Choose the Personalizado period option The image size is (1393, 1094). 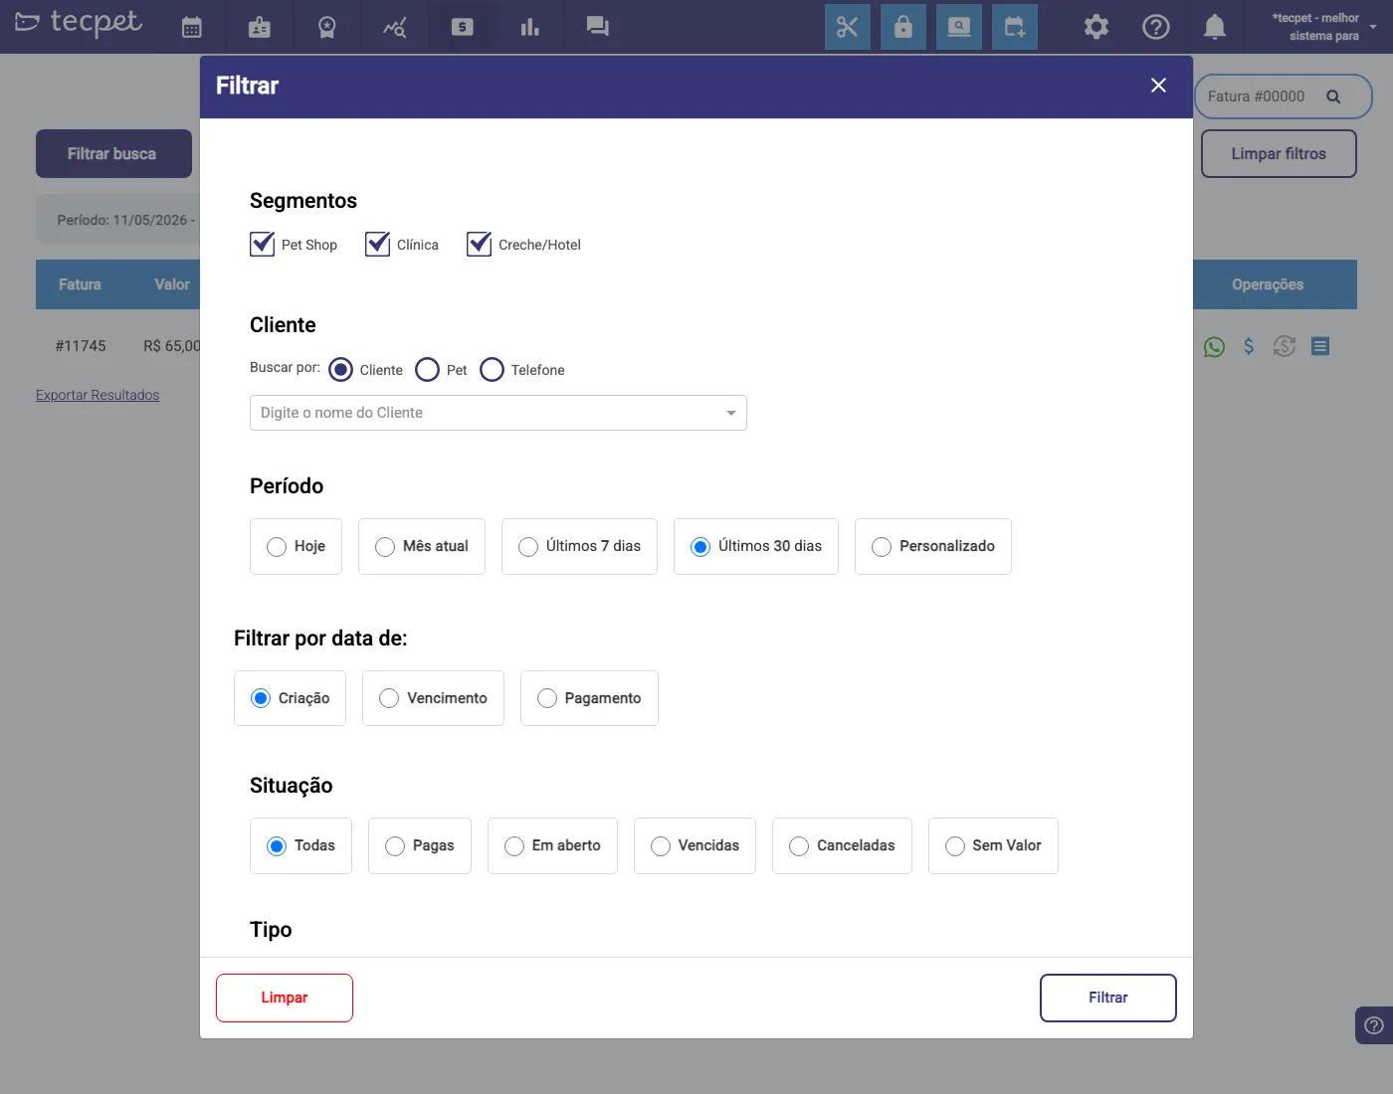933,546
